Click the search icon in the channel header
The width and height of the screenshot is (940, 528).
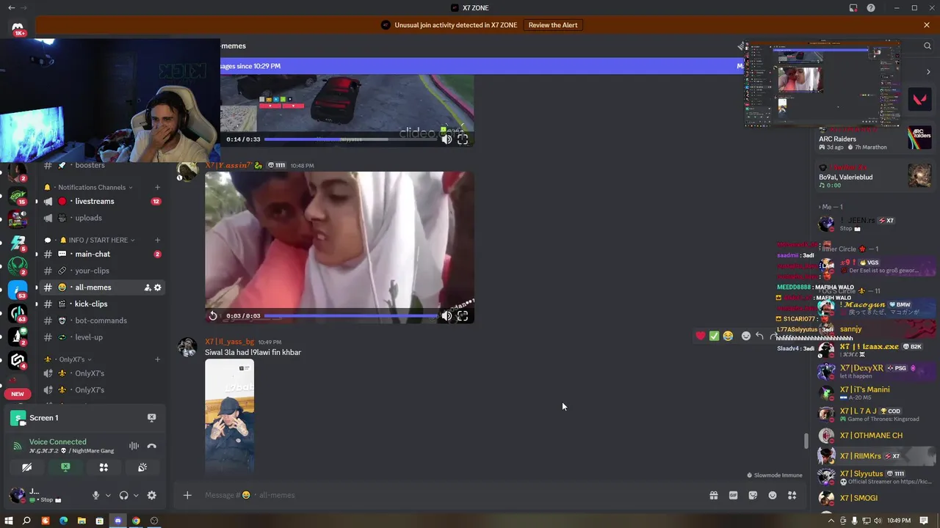coord(928,45)
